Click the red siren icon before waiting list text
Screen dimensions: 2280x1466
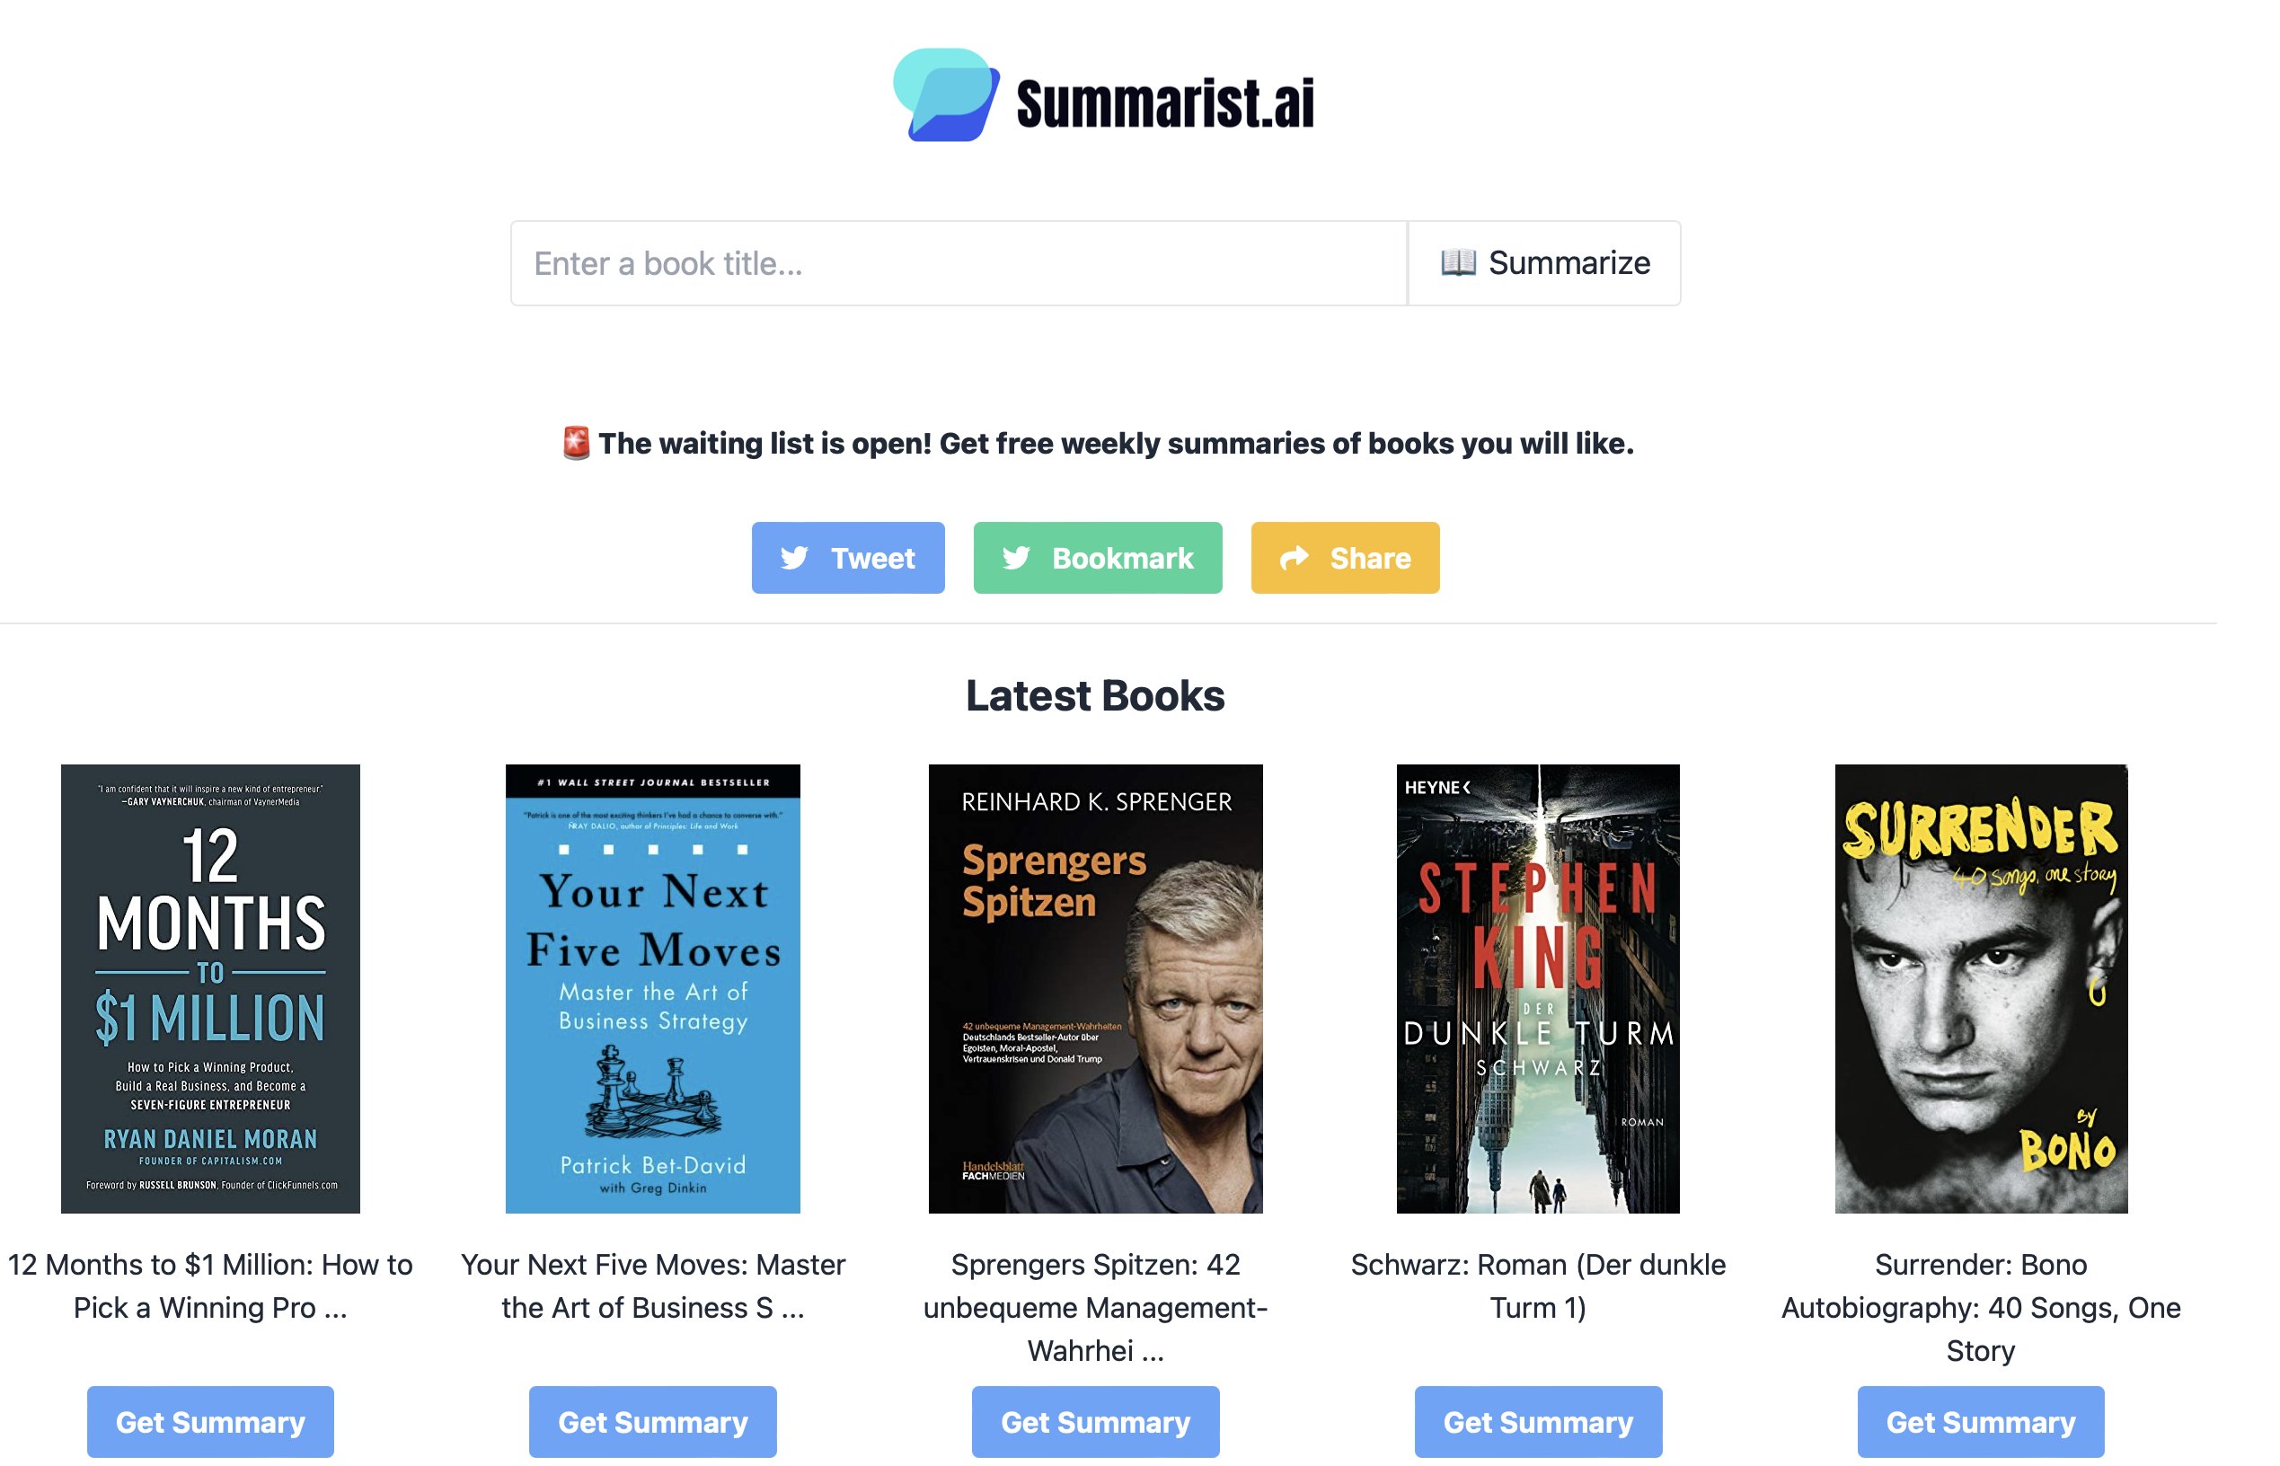pos(576,444)
